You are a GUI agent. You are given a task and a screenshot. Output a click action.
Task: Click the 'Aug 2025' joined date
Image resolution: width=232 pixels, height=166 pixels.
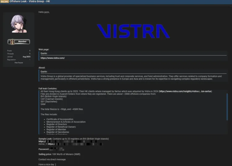tap(27, 57)
